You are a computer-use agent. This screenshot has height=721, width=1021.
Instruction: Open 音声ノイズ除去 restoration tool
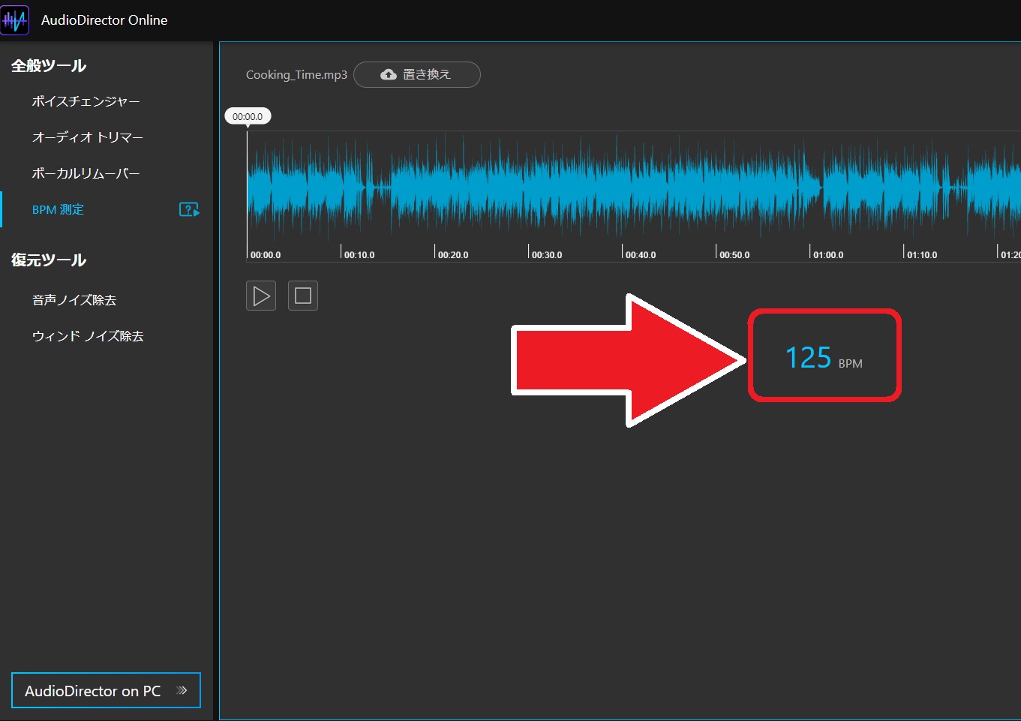[x=74, y=300]
